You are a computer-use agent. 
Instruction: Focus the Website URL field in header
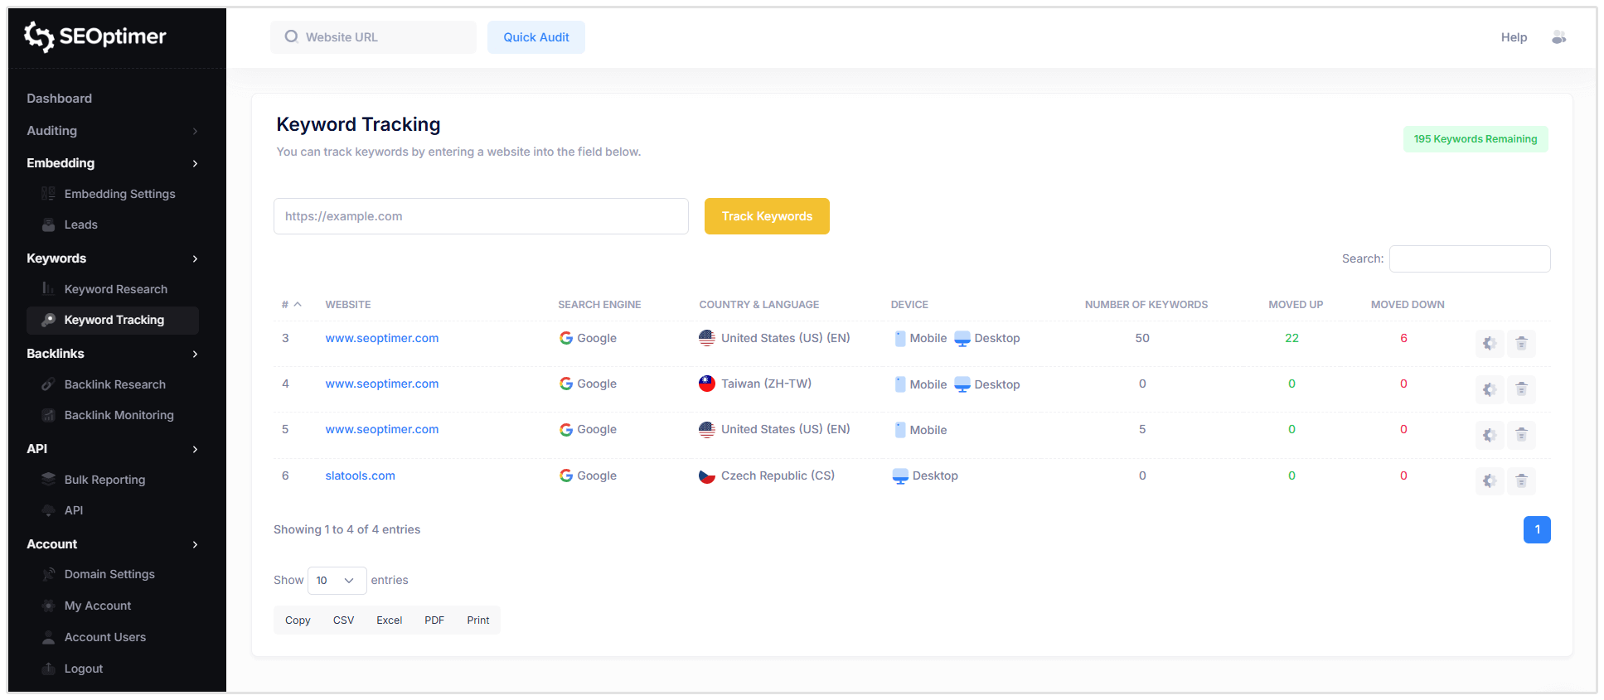pos(373,37)
